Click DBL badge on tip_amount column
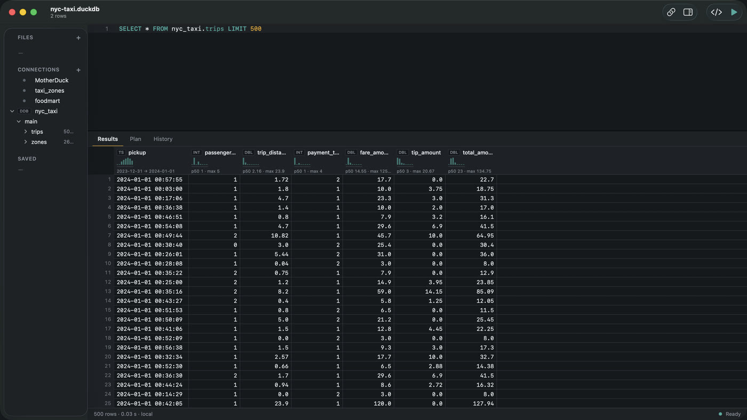The width and height of the screenshot is (747, 420). pos(402,152)
